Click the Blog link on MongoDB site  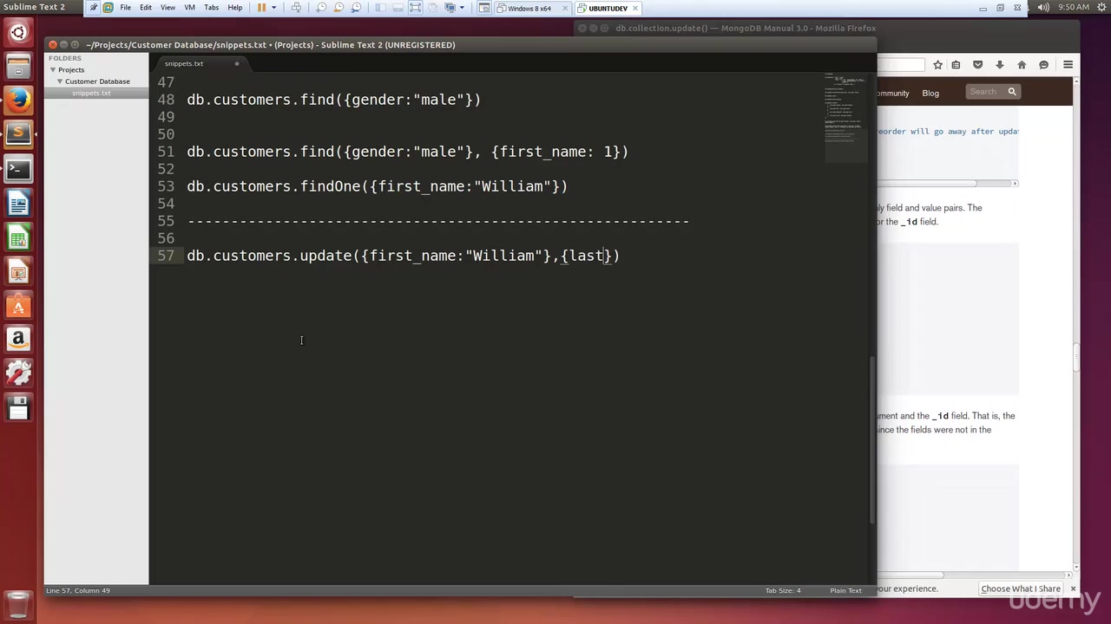point(930,93)
